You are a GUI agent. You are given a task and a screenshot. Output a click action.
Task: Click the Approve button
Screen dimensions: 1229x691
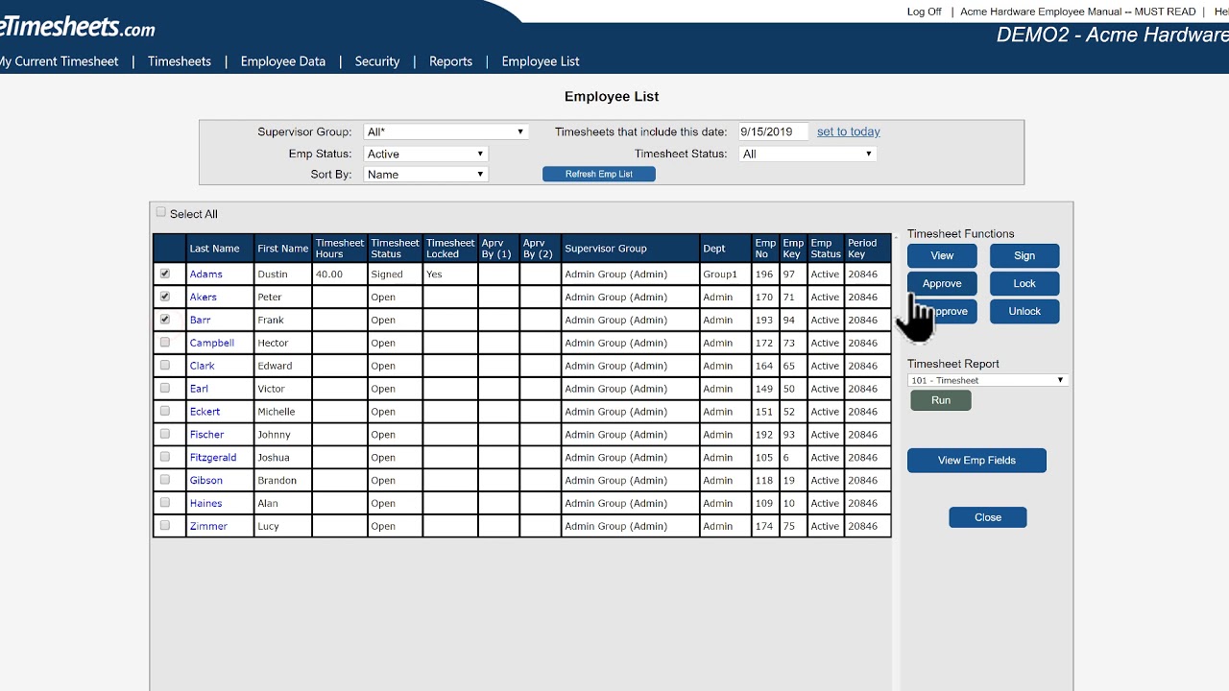[942, 283]
